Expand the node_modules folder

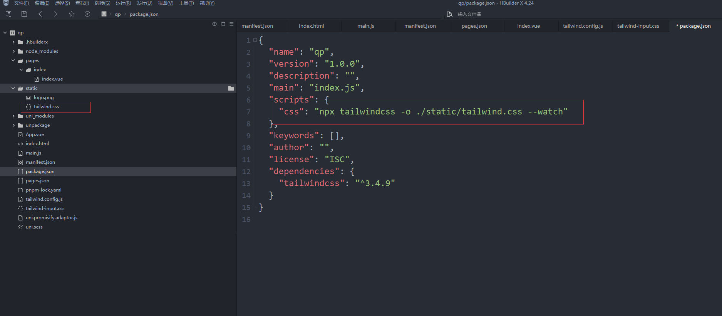(x=13, y=51)
